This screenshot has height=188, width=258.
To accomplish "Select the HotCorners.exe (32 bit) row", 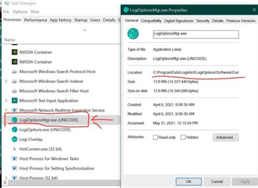I will 62,149.
